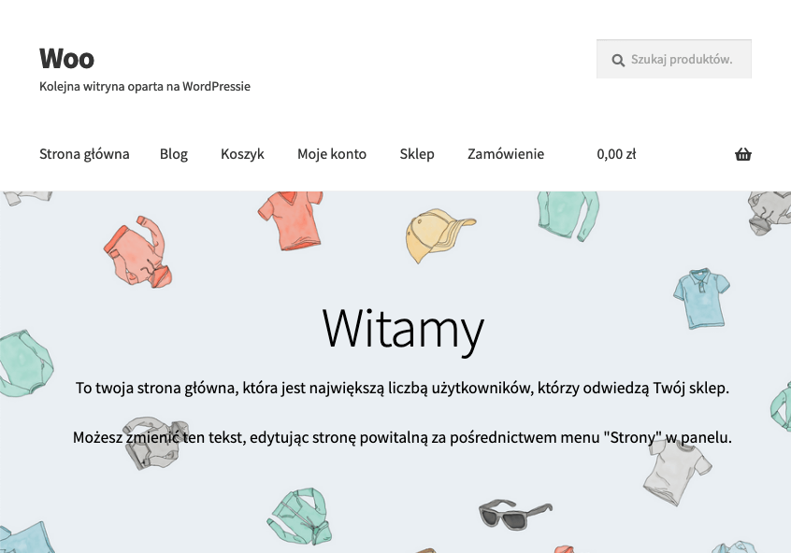
Task: Click the site tagline about WordPress
Action: pos(145,86)
